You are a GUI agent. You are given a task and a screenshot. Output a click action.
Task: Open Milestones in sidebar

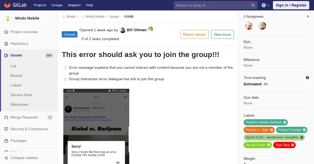19,104
